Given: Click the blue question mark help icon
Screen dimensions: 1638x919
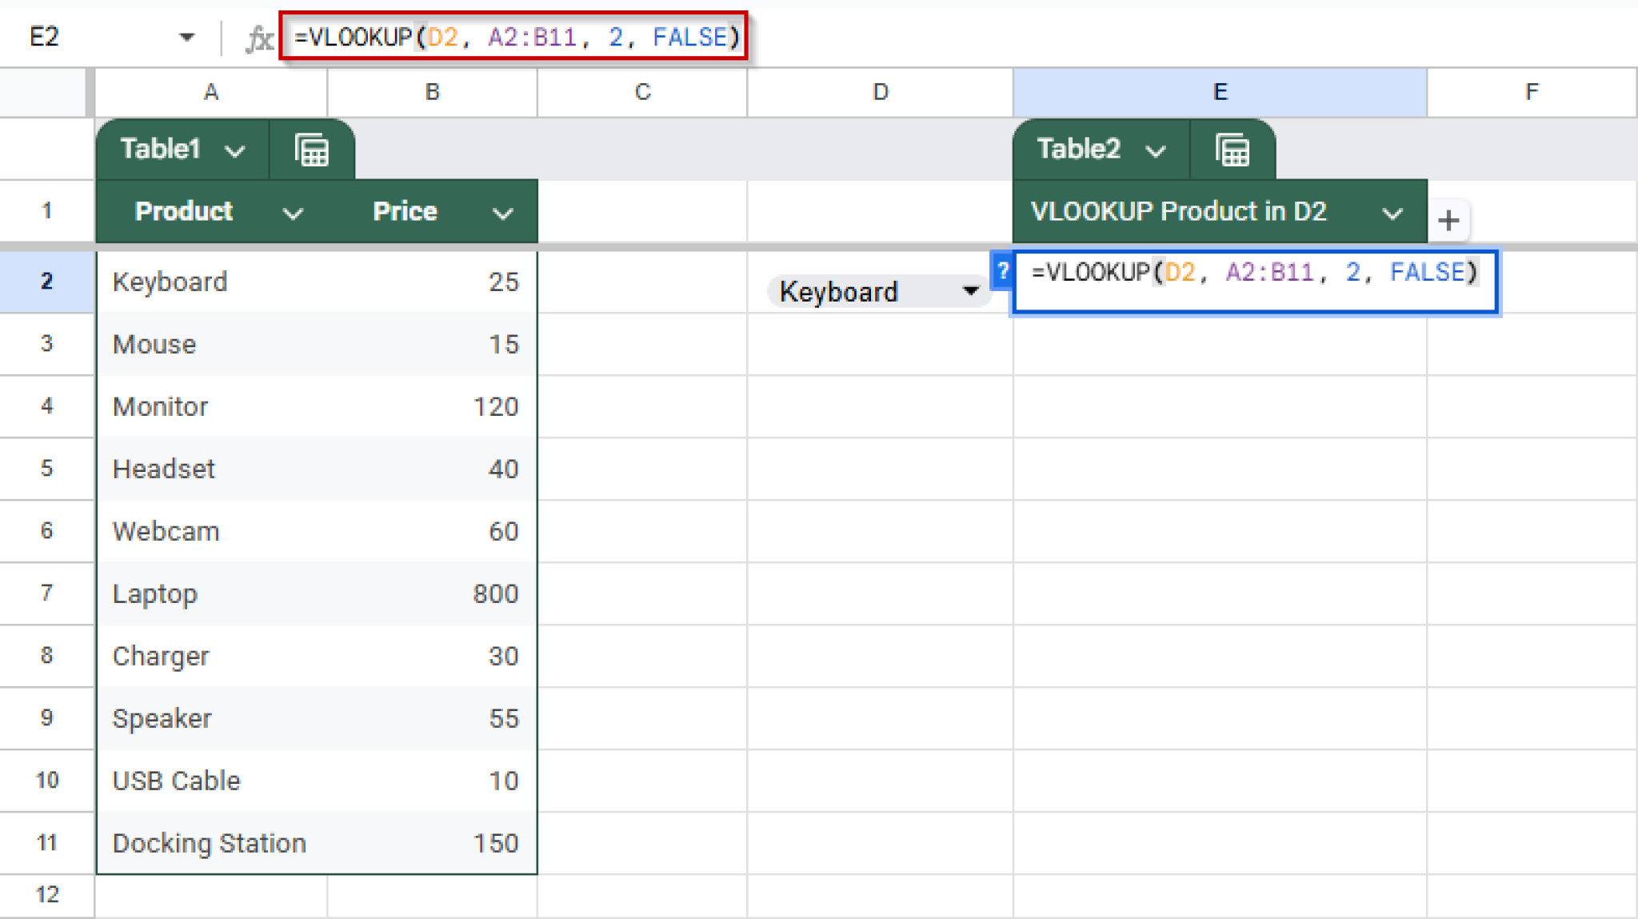Looking at the screenshot, I should click(x=1002, y=272).
